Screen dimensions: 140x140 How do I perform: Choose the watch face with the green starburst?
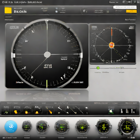click(83, 127)
